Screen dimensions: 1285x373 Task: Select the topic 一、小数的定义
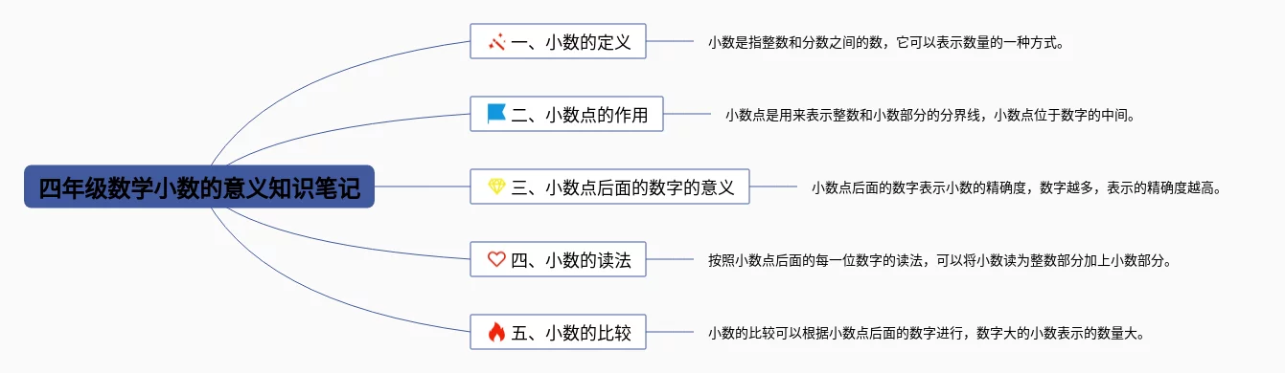pos(558,42)
